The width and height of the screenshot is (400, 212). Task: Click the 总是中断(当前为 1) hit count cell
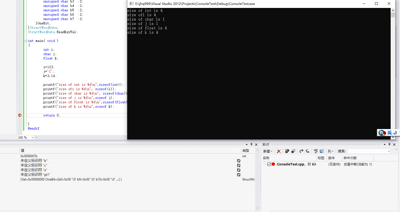(x=358, y=164)
